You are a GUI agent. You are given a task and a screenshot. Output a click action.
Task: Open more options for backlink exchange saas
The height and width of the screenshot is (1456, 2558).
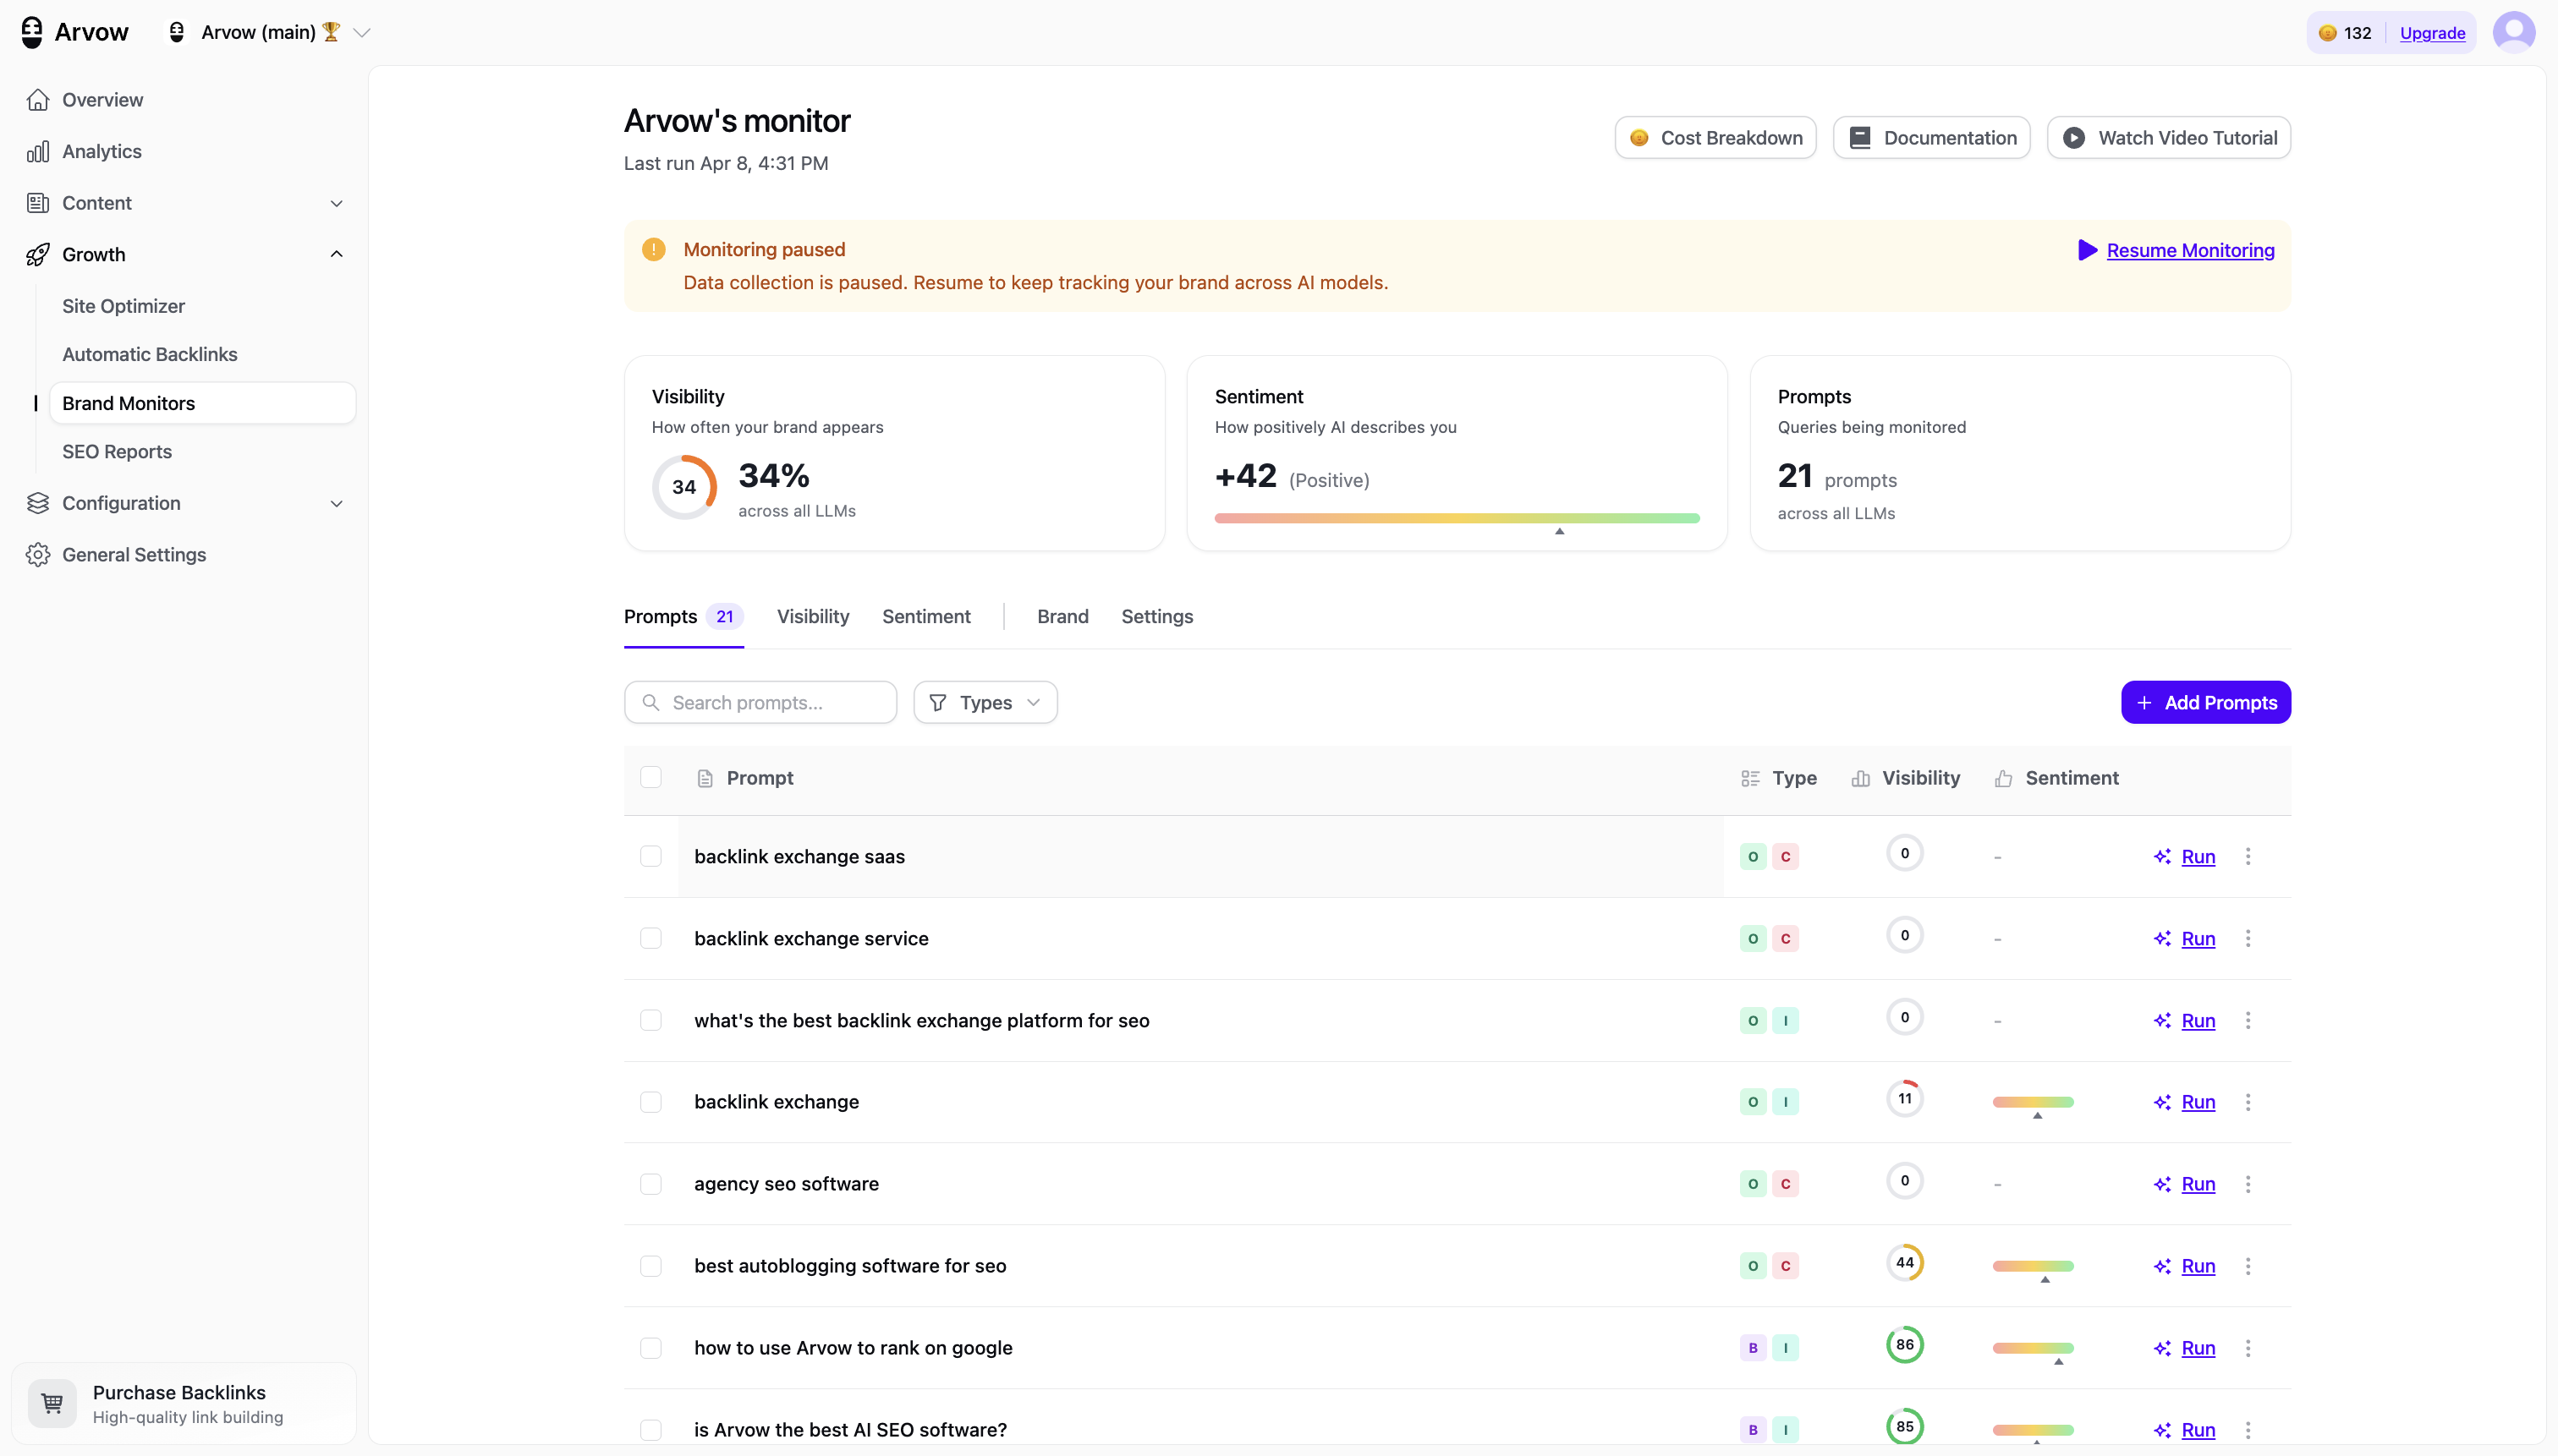click(2248, 857)
